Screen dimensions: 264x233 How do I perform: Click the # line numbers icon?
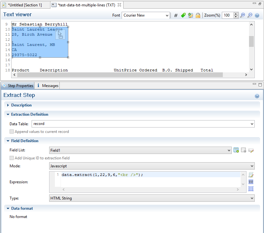(x=176, y=15)
